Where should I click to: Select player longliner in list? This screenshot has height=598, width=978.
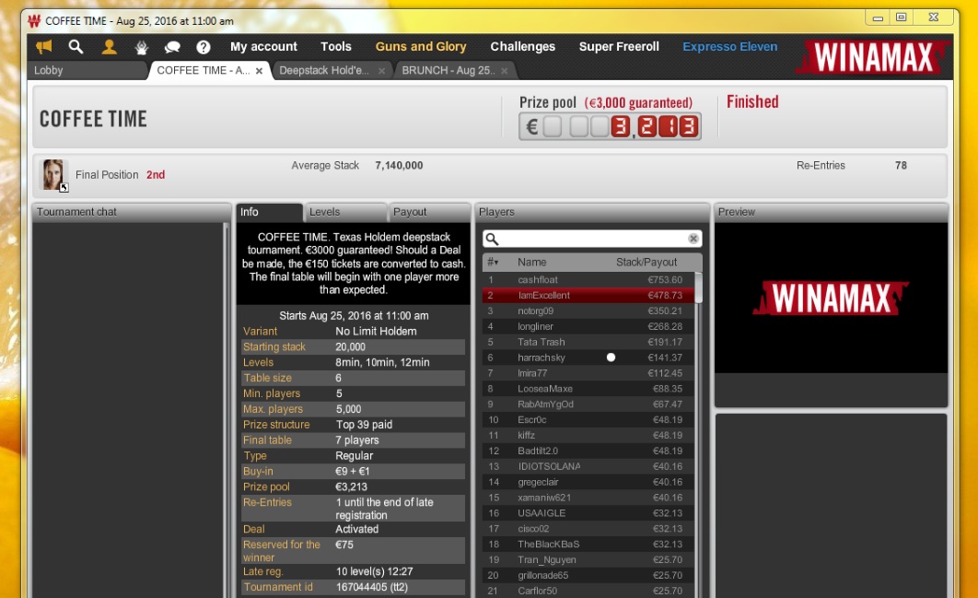point(588,326)
